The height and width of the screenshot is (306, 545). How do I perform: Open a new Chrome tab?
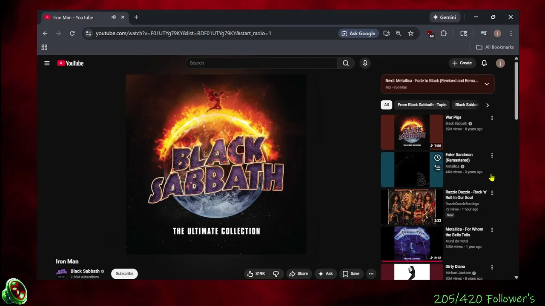click(x=136, y=17)
